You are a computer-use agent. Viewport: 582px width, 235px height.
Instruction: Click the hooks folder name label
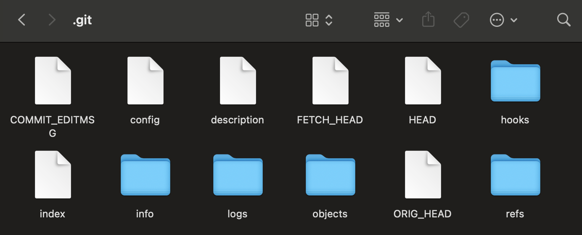coord(515,120)
